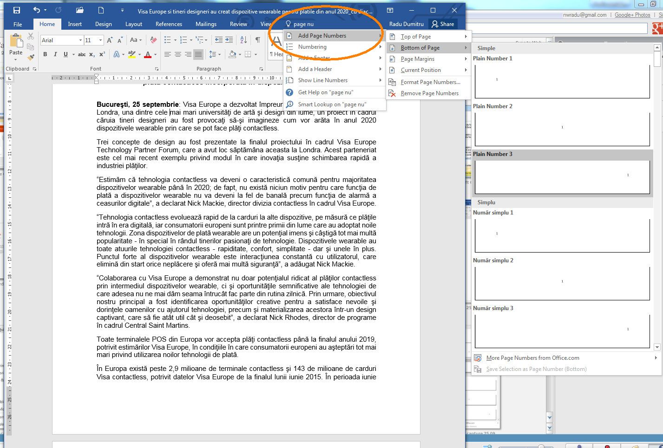Screen dimensions: 663x448
Task: Increase font size with Grow Font
Action: [110, 40]
